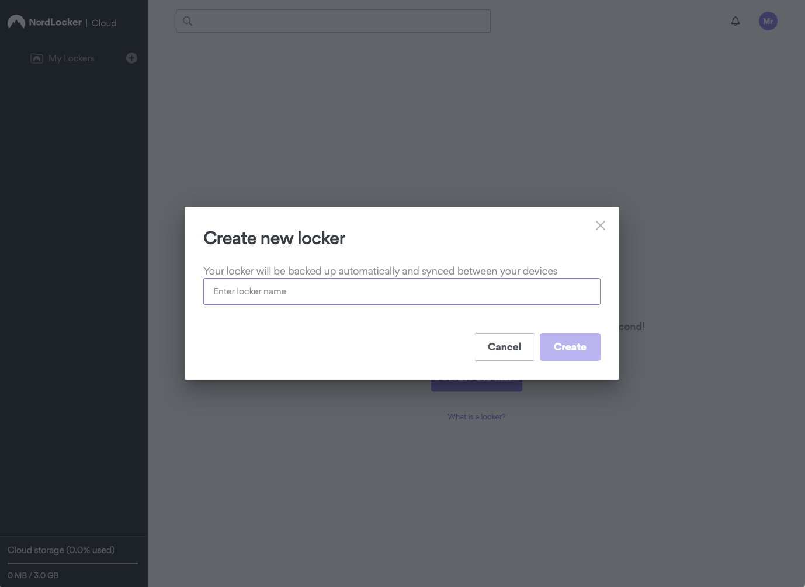Image resolution: width=805 pixels, height=587 pixels.
Task: Click the My Lockers folder icon
Action: (x=37, y=58)
